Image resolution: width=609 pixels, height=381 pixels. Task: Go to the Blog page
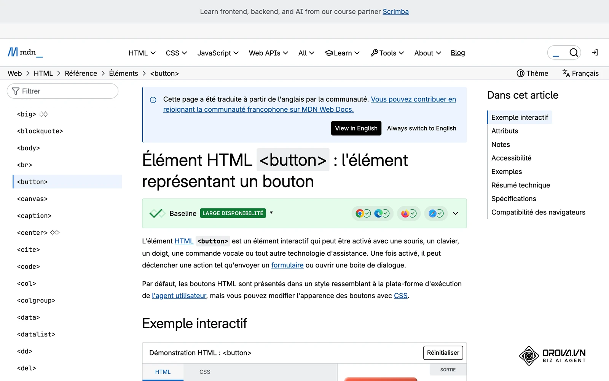pyautogui.click(x=458, y=53)
